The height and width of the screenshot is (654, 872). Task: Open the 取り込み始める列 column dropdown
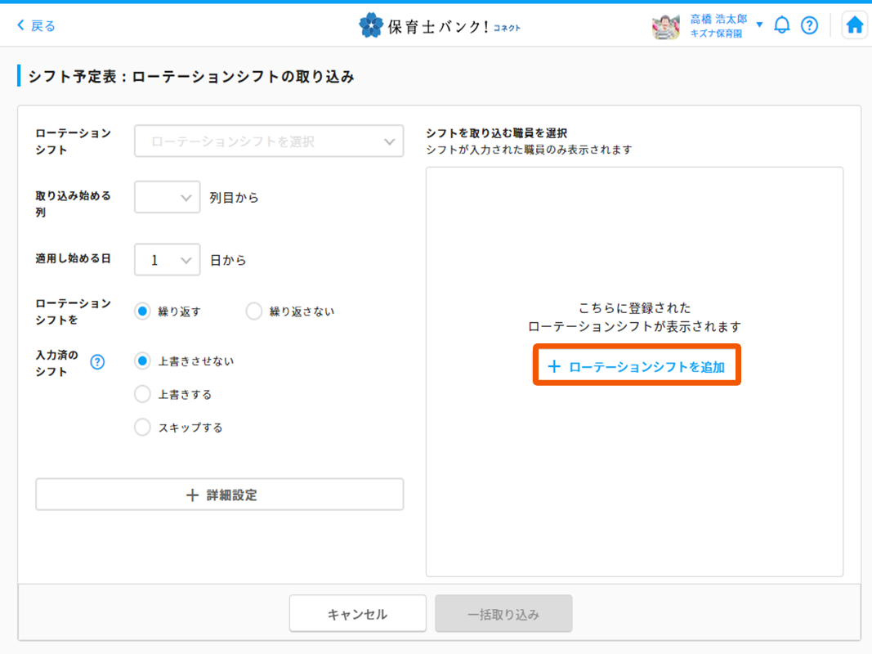point(168,197)
